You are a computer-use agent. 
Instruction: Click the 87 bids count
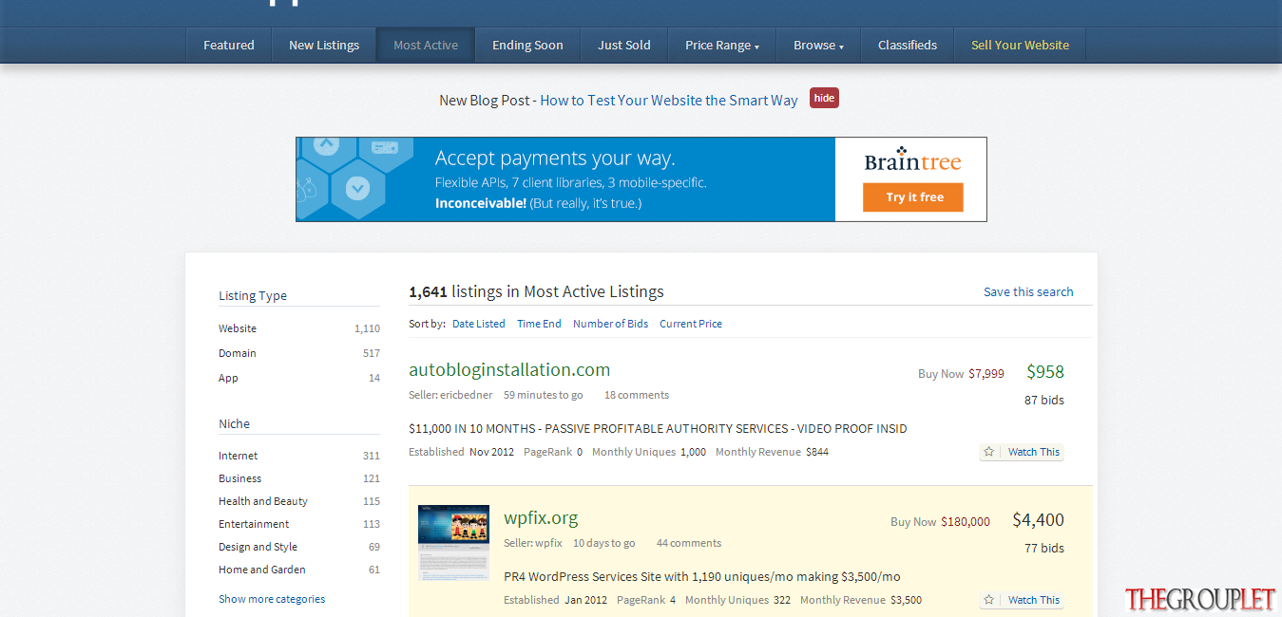(x=1044, y=400)
